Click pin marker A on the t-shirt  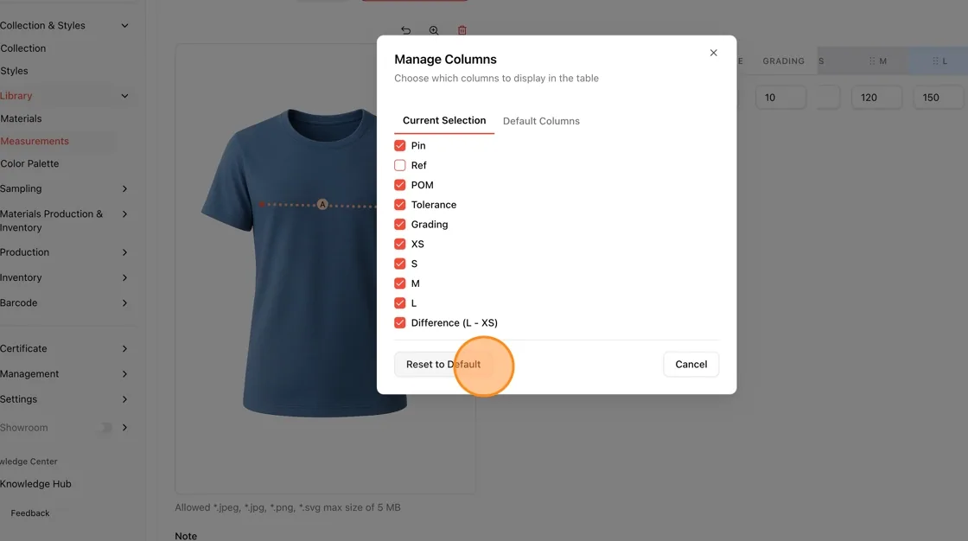[x=322, y=205]
